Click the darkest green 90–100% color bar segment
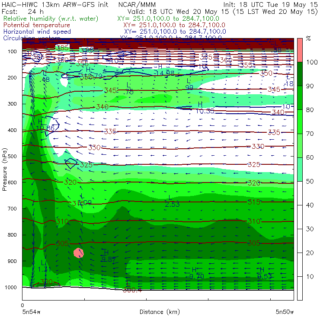Screen dimensions: 320x320 (x=300, y=74)
